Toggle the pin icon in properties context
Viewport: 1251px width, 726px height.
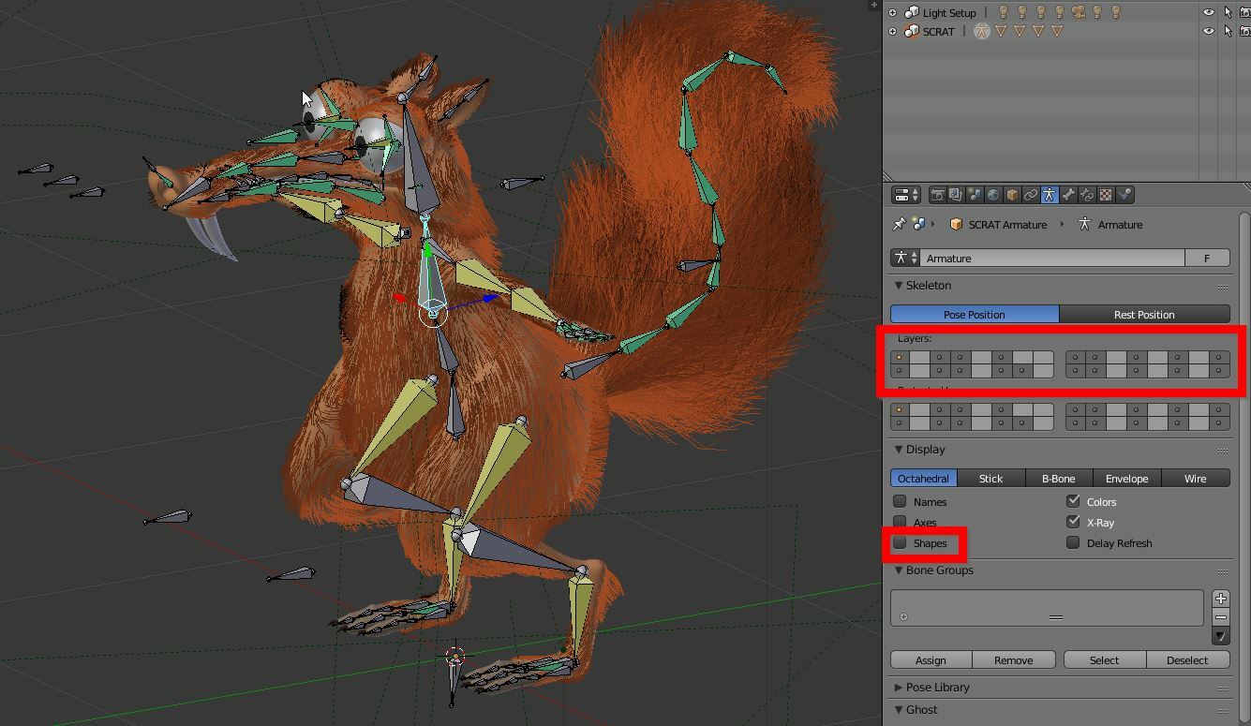(x=899, y=225)
